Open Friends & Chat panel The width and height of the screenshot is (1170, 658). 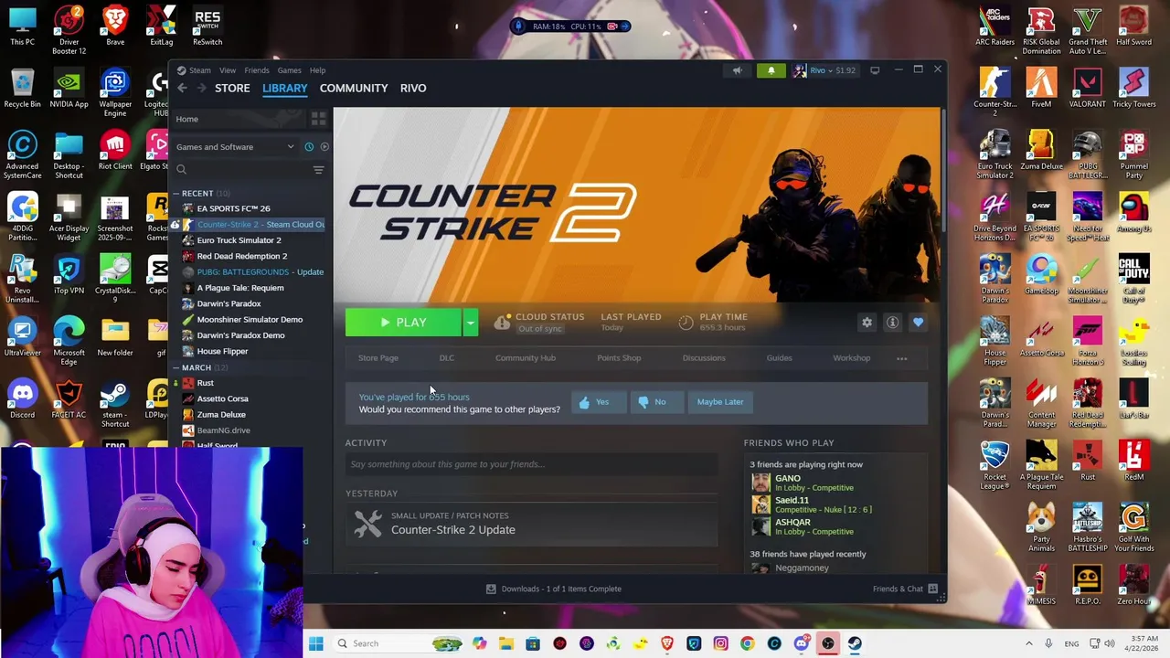pyautogui.click(x=906, y=589)
